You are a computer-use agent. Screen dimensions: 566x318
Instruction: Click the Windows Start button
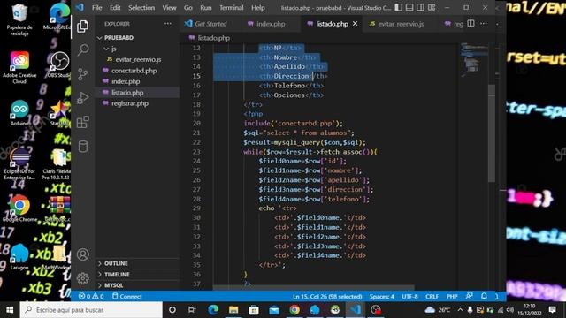[x=10, y=310]
